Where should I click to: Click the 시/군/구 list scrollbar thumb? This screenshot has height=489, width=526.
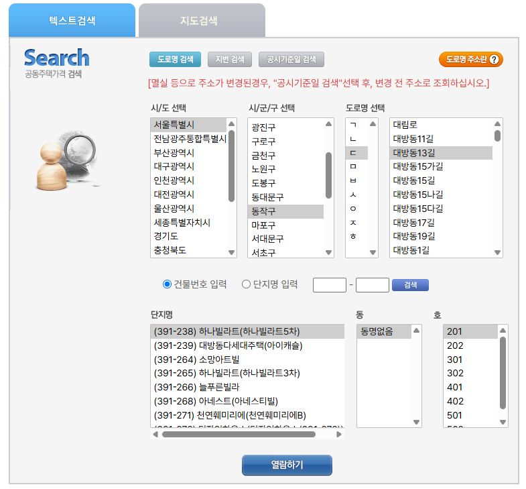[x=329, y=175]
